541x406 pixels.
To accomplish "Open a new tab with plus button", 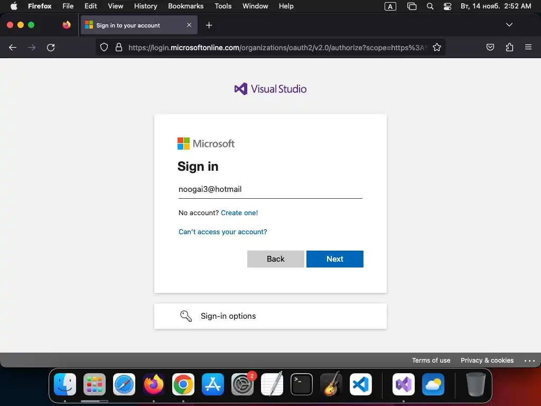I will [x=209, y=25].
